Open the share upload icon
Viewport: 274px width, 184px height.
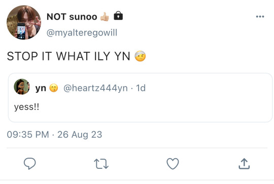(244, 164)
